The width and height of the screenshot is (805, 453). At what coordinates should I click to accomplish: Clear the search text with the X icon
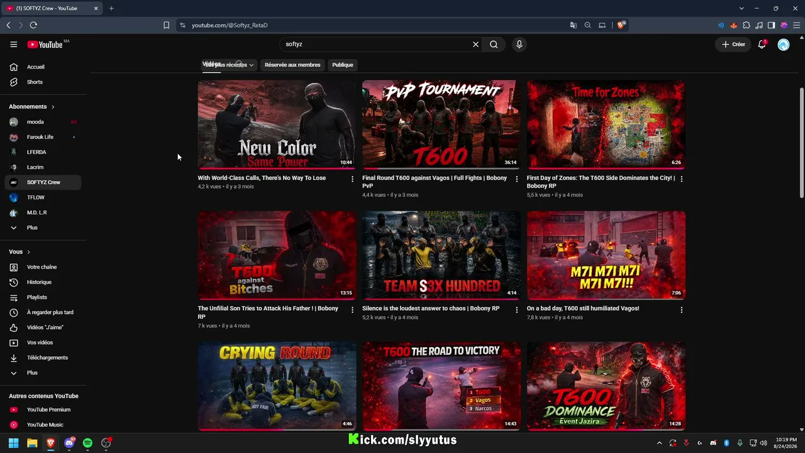coord(475,45)
